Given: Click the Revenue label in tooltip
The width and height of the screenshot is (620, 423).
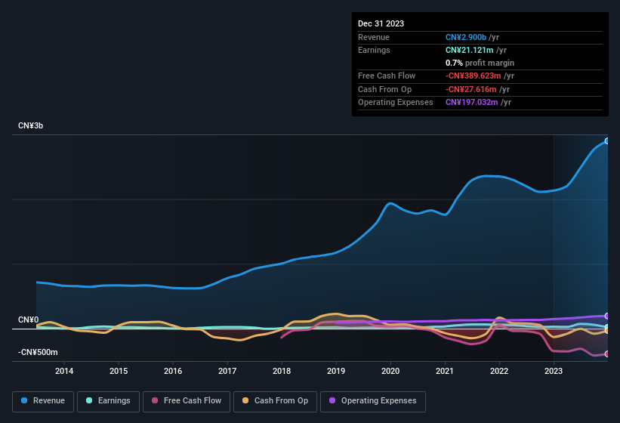Looking at the screenshot, I should click(374, 37).
